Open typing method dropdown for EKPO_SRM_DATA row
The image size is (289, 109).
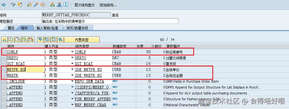[72, 82]
